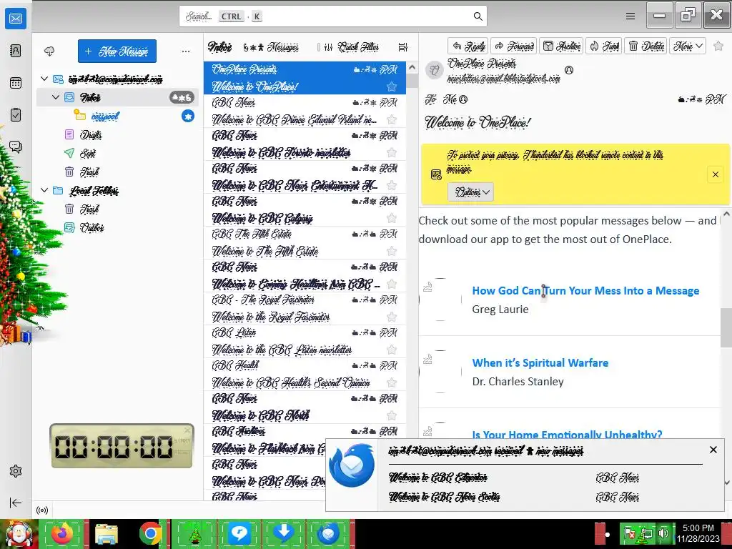Open Welcome to CBC North message

[305, 407]
